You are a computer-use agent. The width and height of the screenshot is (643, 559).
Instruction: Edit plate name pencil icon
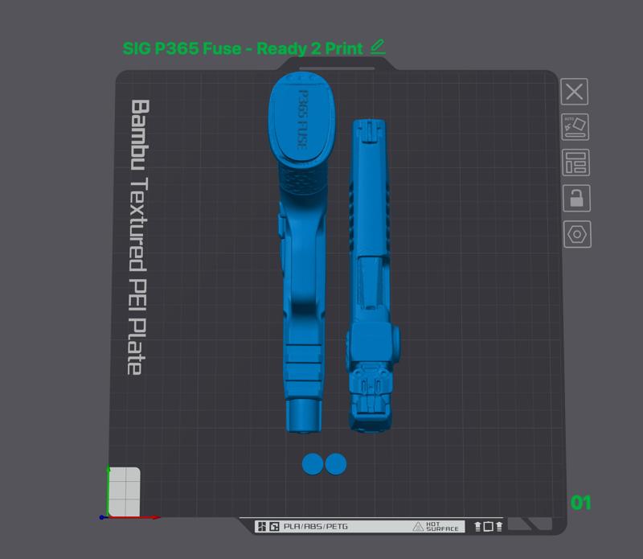coord(378,47)
